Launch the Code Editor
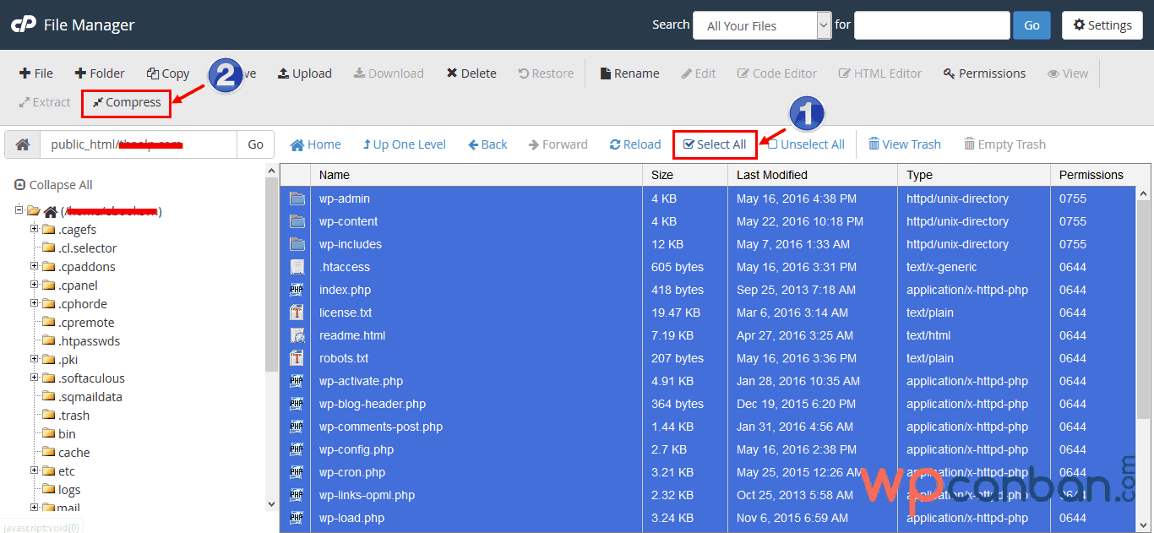The height and width of the screenshot is (533, 1154). click(777, 73)
